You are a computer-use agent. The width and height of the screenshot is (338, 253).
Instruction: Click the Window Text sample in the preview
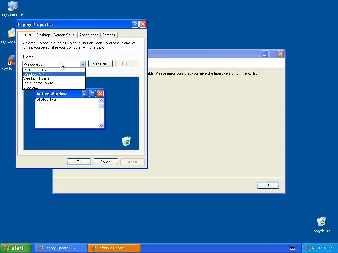(46, 100)
